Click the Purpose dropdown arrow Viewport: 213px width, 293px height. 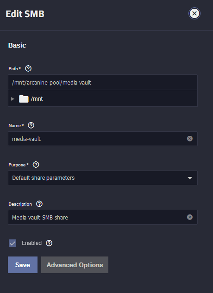tap(190, 178)
